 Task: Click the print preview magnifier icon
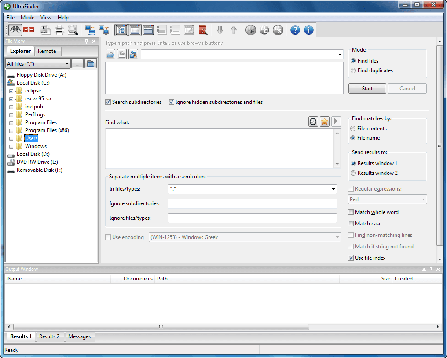(x=73, y=30)
